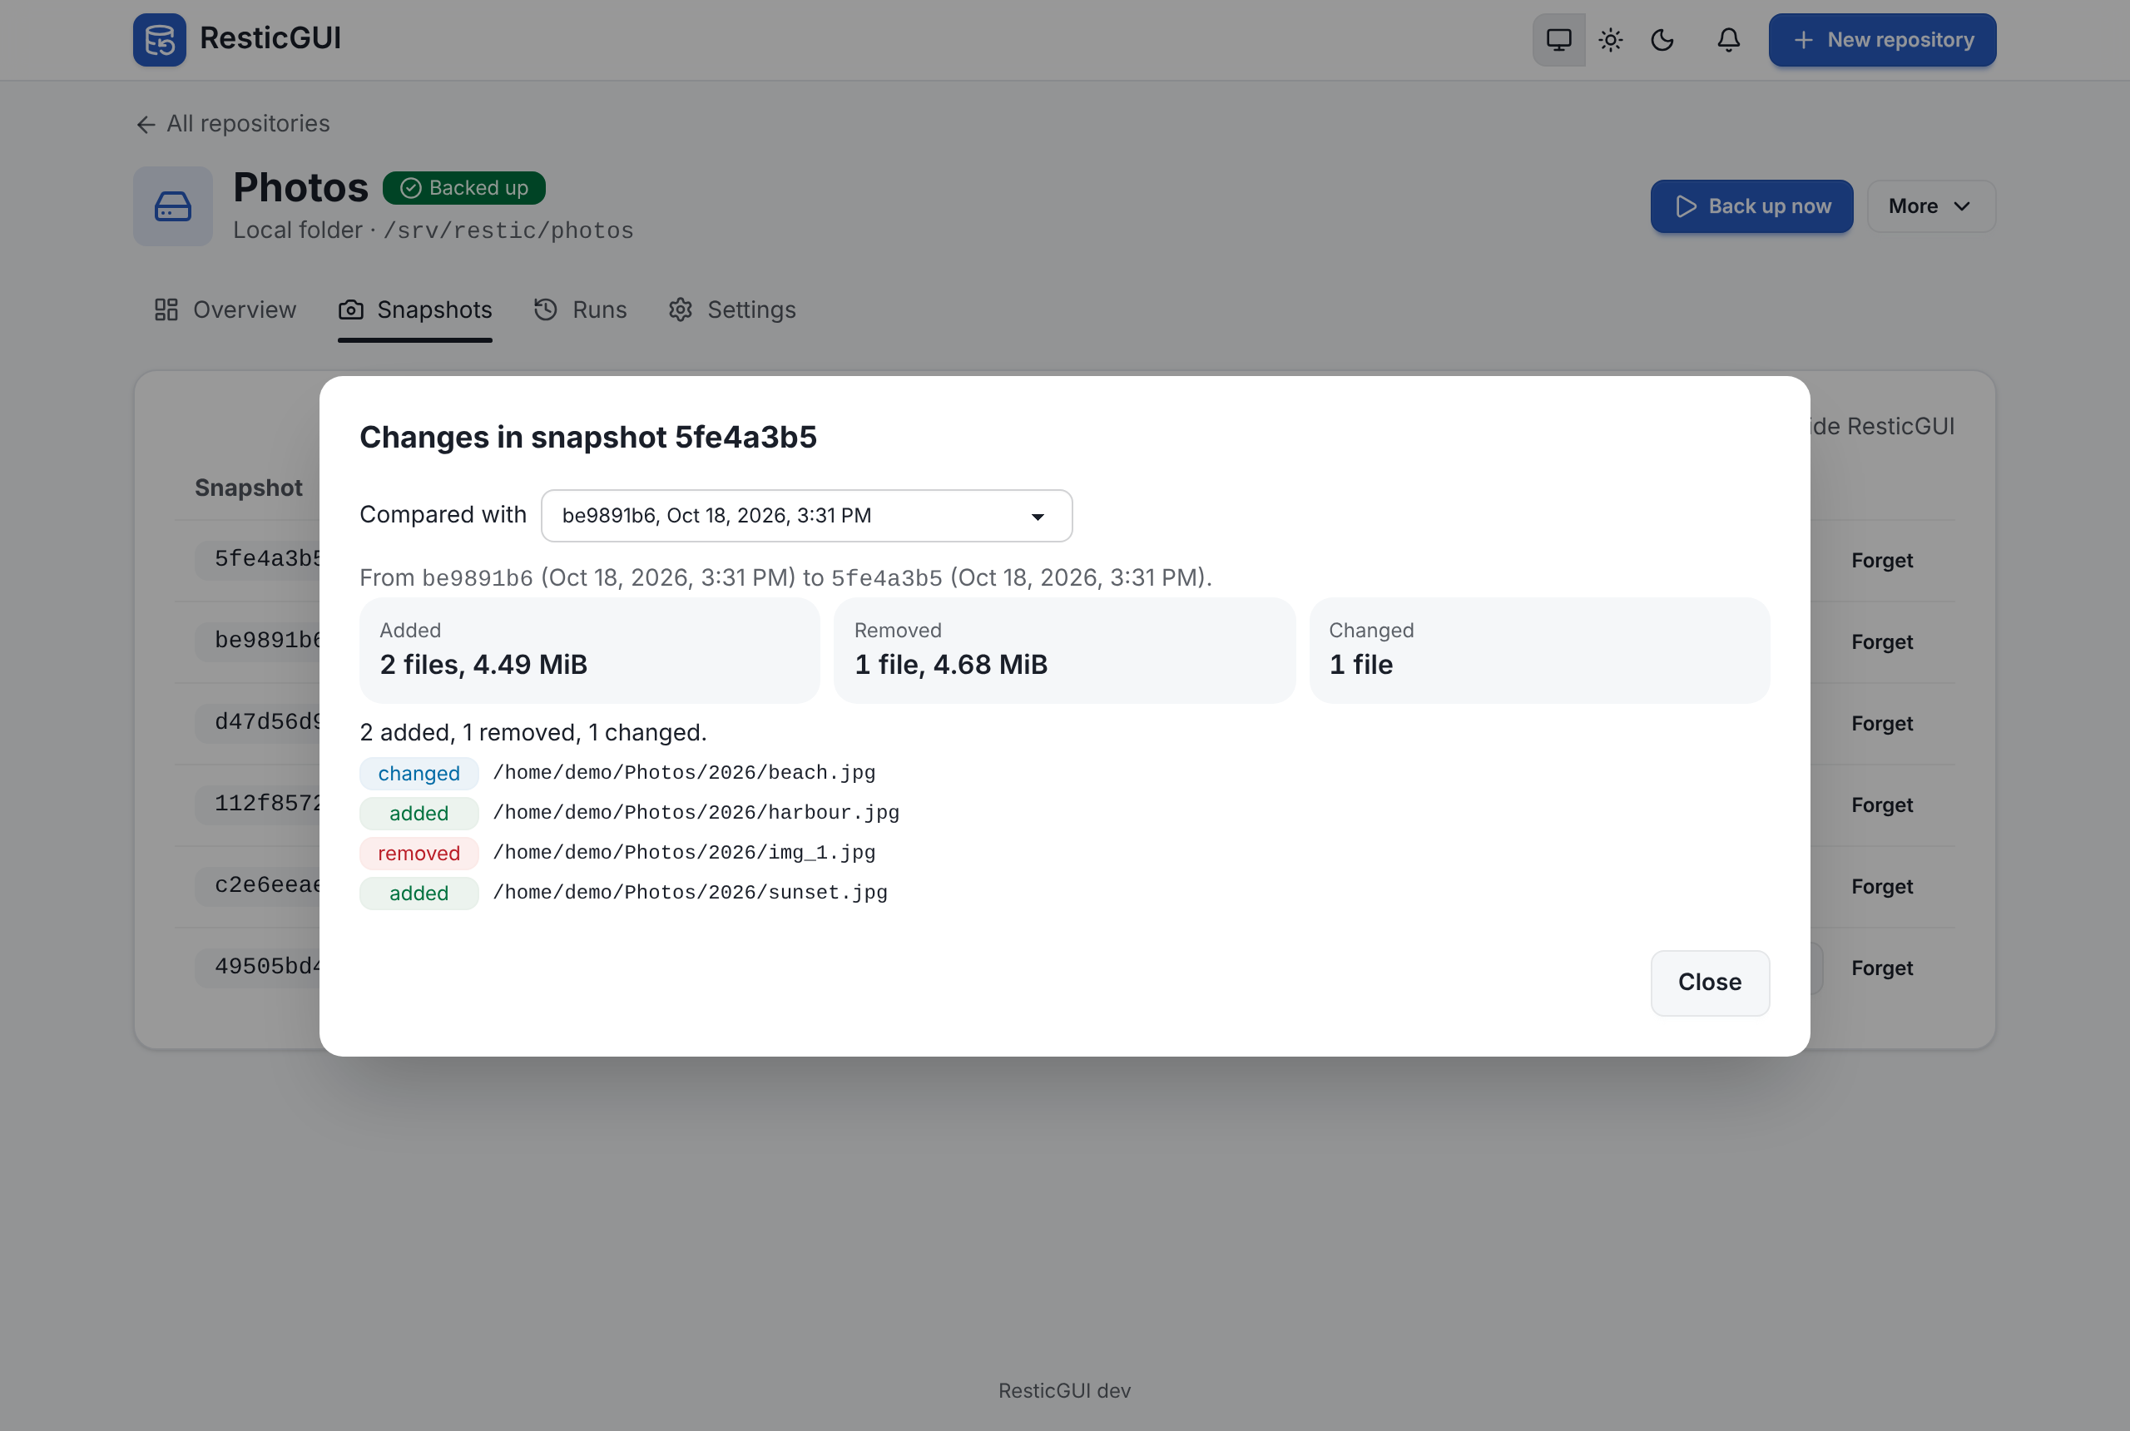Screen dimensions: 2130x1431
Task: Open the Runs tab
Action: pos(581,309)
